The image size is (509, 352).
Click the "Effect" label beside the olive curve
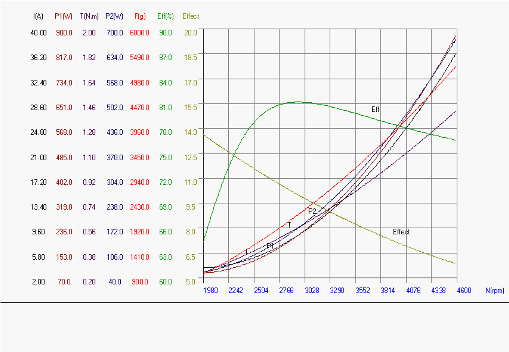[x=401, y=232]
